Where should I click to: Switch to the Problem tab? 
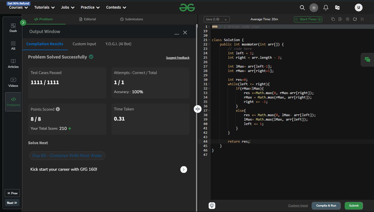(x=43, y=19)
